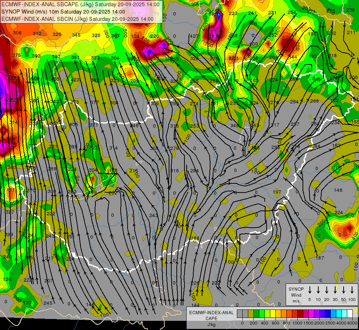Click the ECMWF-INDEX-ANAL label in the color legend
This screenshot has width=359, height=330.
(212, 313)
